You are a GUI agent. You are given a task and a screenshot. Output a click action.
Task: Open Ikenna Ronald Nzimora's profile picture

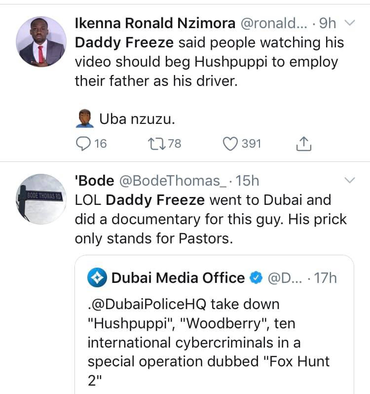pos(41,41)
